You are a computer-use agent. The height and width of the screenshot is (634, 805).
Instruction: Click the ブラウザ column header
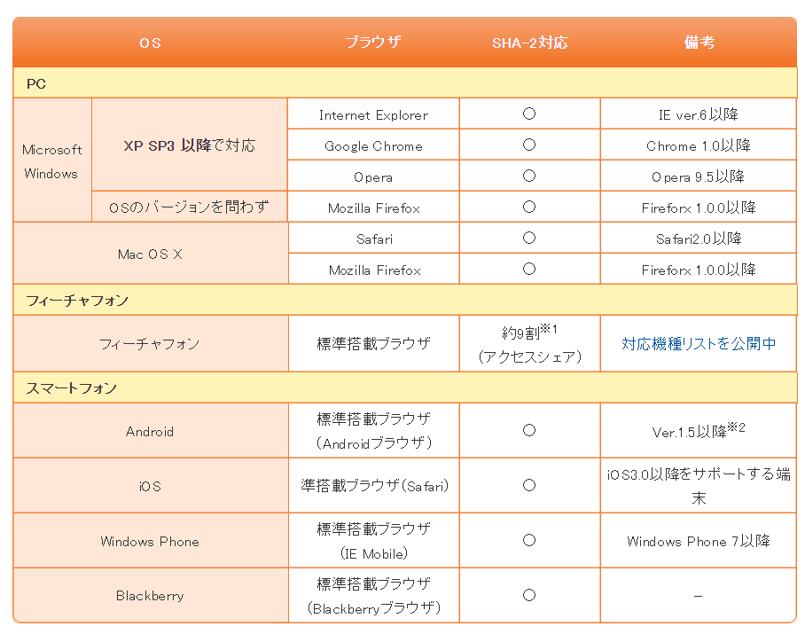point(372,42)
